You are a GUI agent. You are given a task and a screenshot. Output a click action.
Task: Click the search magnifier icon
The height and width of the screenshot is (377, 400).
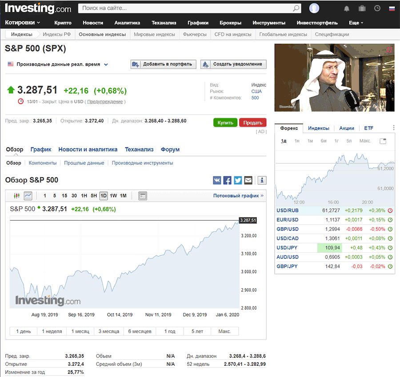[296, 8]
